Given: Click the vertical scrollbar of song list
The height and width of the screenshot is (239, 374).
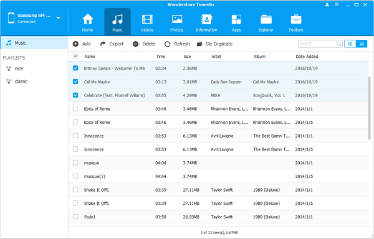Looking at the screenshot, I should (x=370, y=108).
